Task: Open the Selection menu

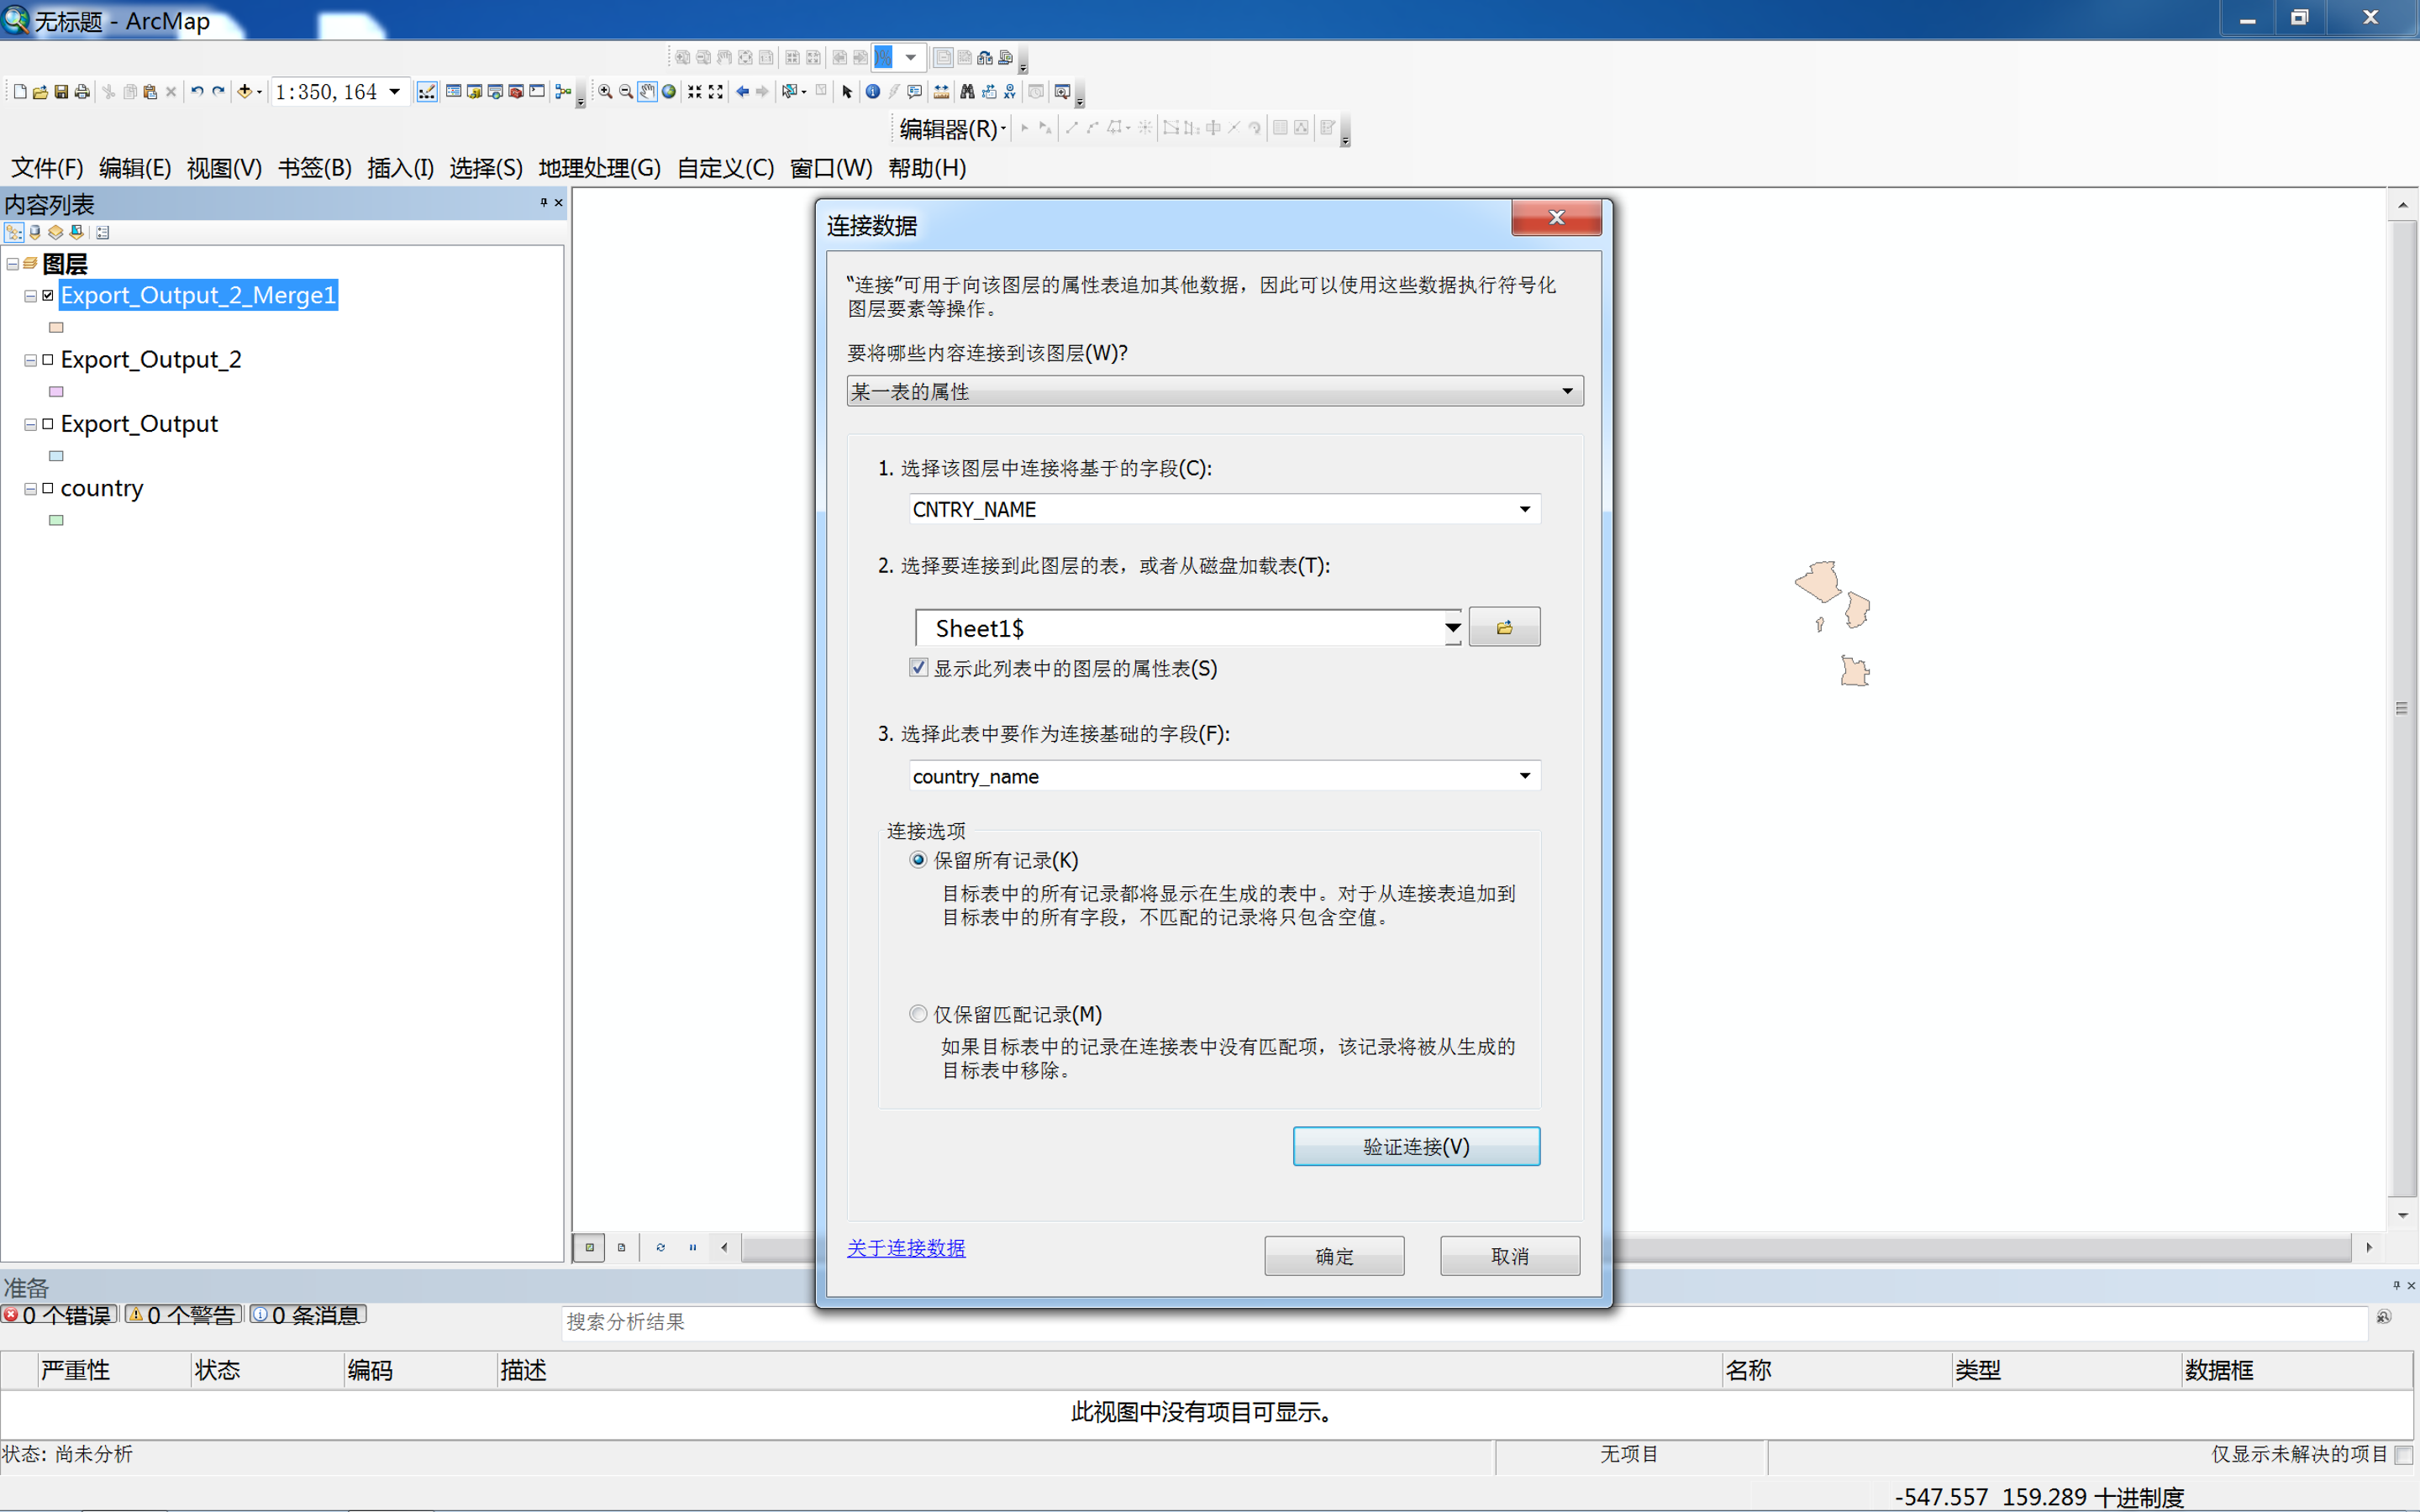Action: click(485, 168)
